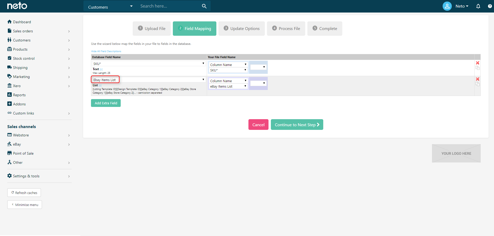Click the user avatar icon
Screen dimensions: 494x236
[447, 6]
